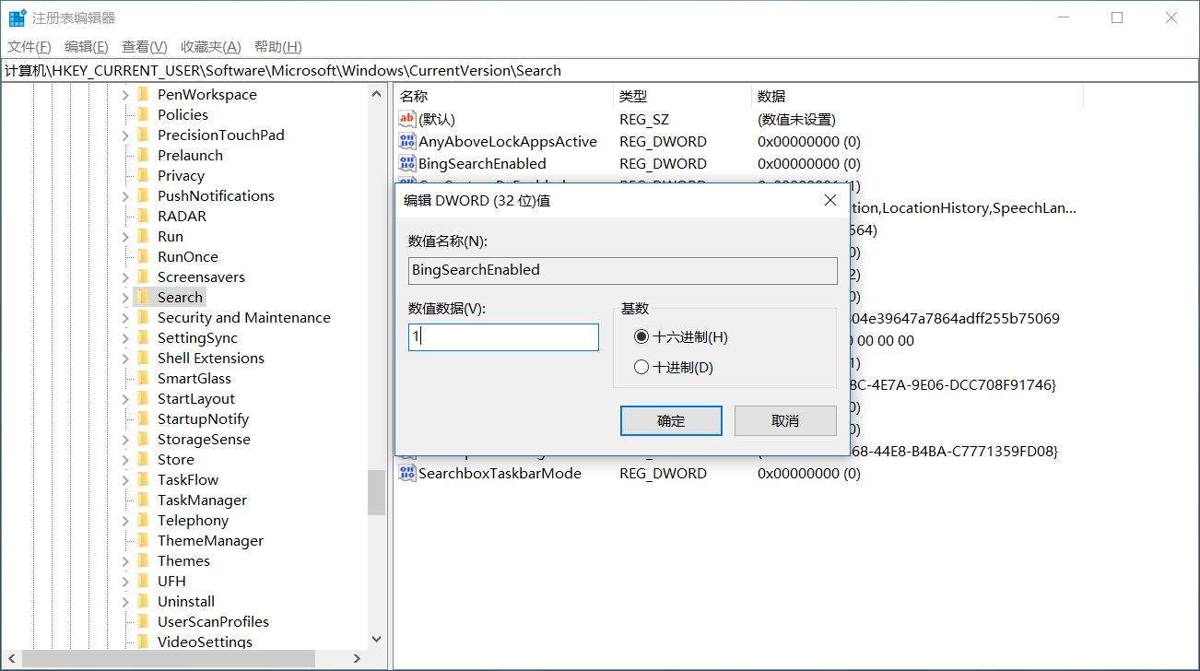The image size is (1200, 671).
Task: Click the Policies folder icon
Action: pyautogui.click(x=145, y=114)
